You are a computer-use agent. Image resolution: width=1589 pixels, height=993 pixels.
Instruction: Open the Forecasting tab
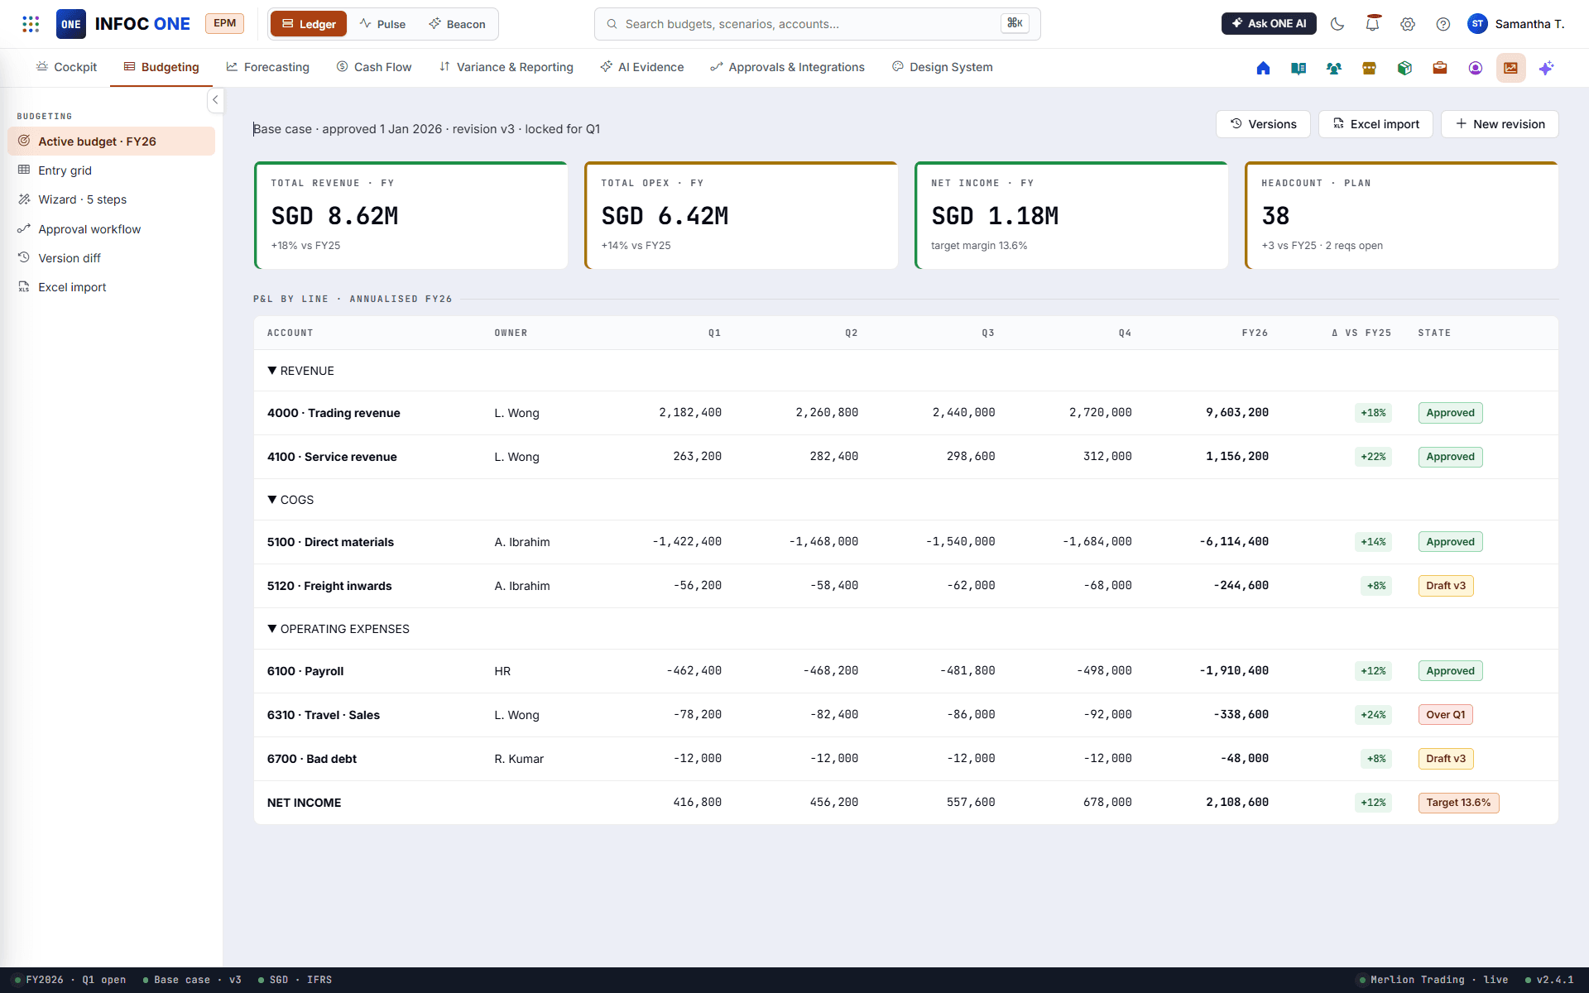[268, 67]
